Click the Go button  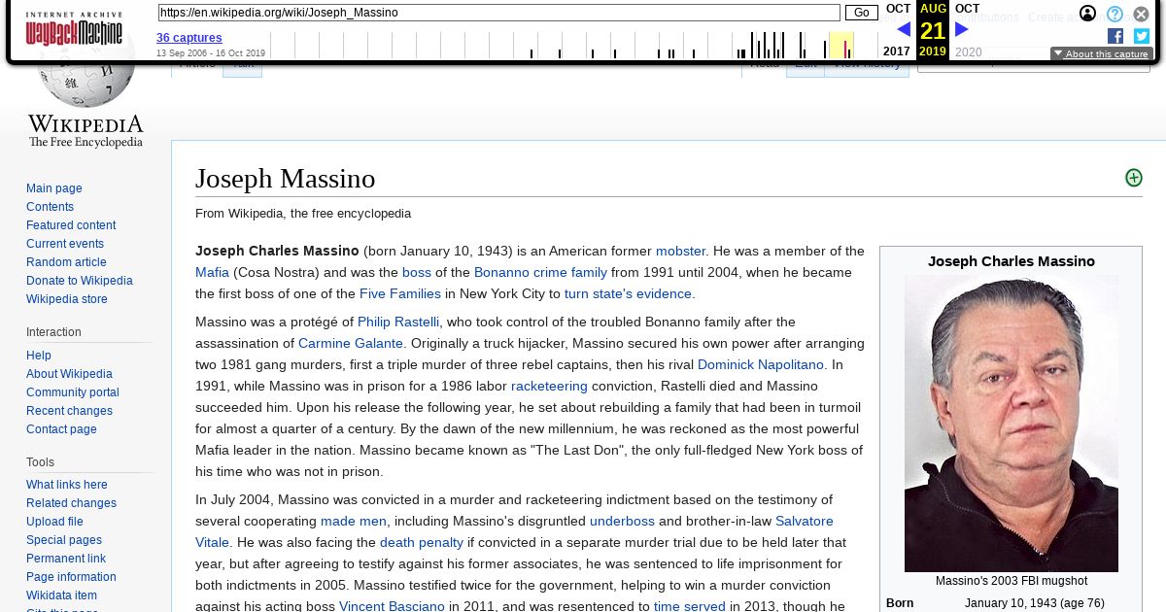click(x=862, y=13)
